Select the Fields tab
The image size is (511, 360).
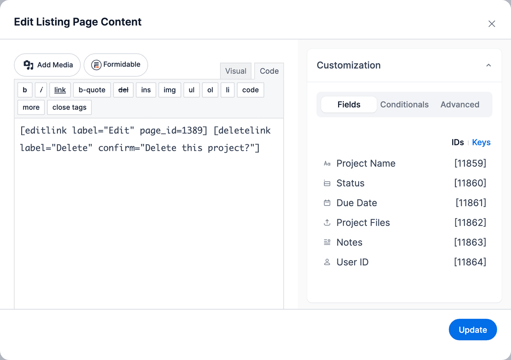tap(349, 104)
